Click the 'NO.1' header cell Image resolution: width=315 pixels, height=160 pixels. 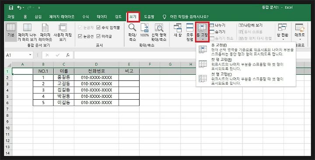(x=43, y=71)
